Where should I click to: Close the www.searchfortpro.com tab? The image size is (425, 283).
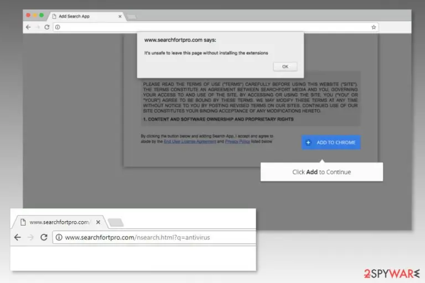98,222
